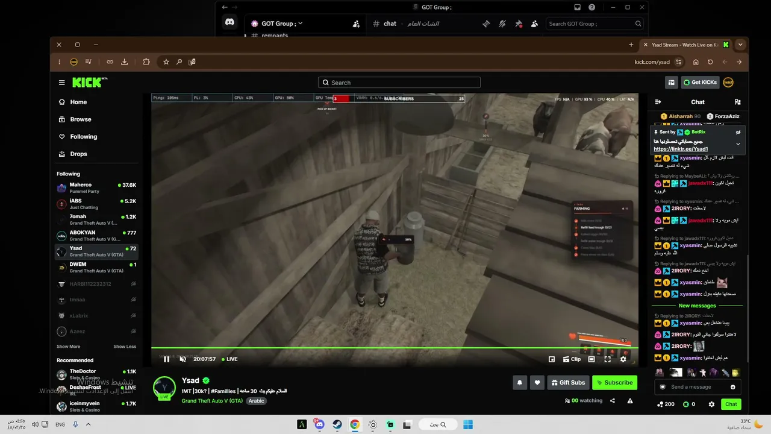Open a new browser tab
The image size is (771, 434).
tap(631, 45)
